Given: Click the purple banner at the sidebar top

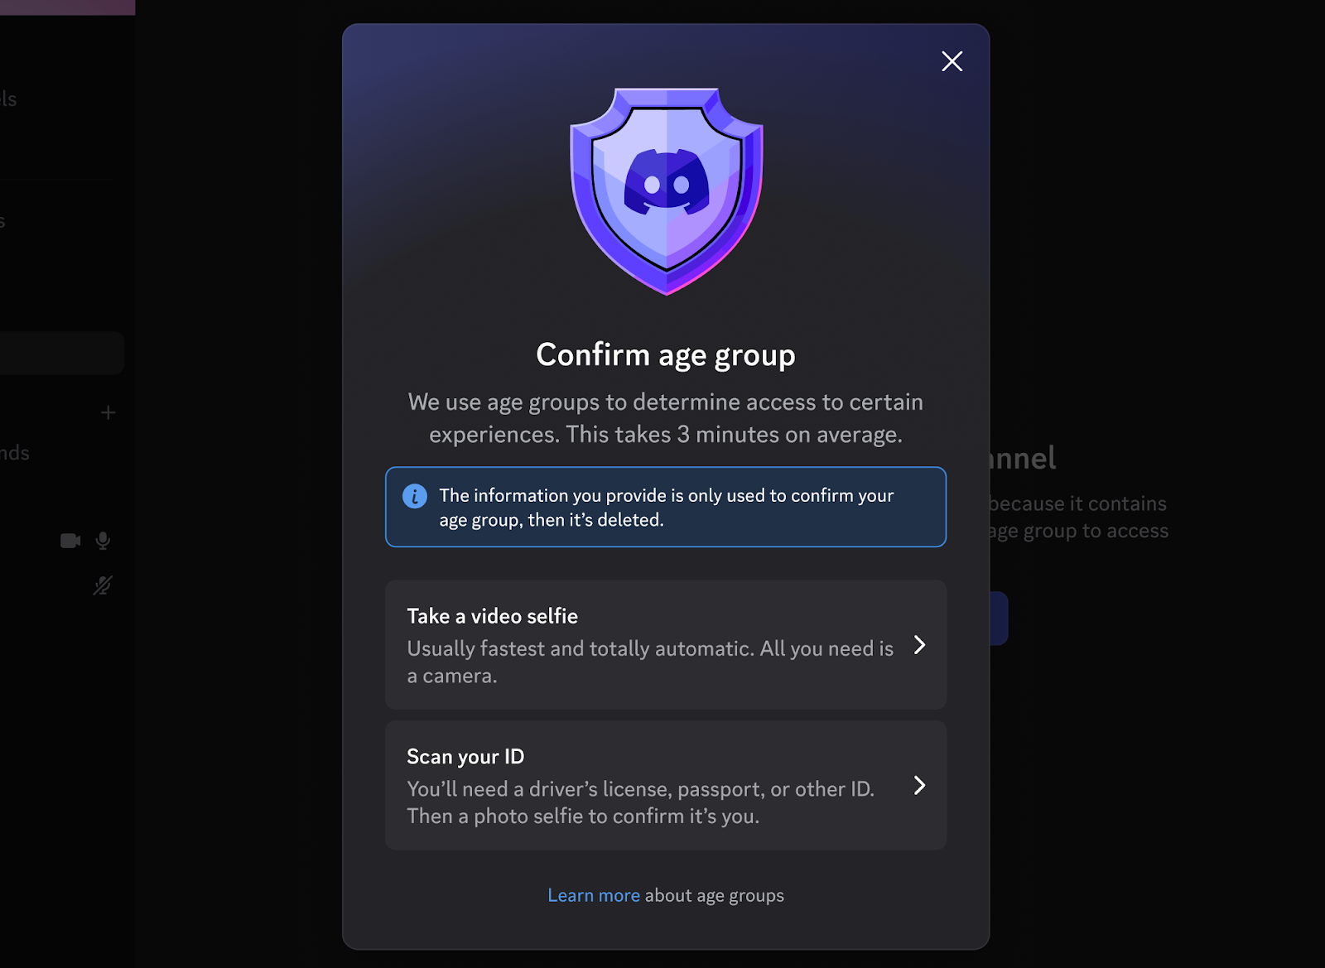Looking at the screenshot, I should tap(67, 7).
